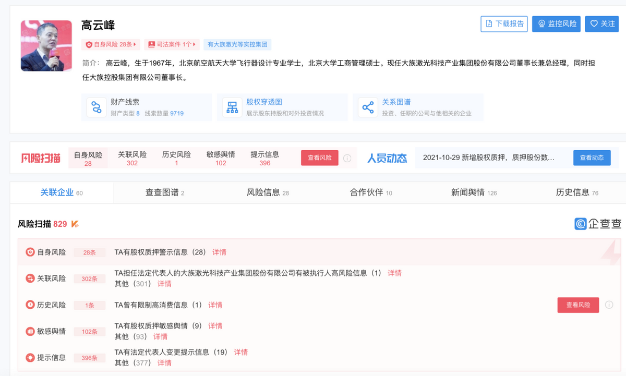The image size is (626, 376).
Task: Click the 自身风险 shield row icon
Action: pyautogui.click(x=30, y=252)
